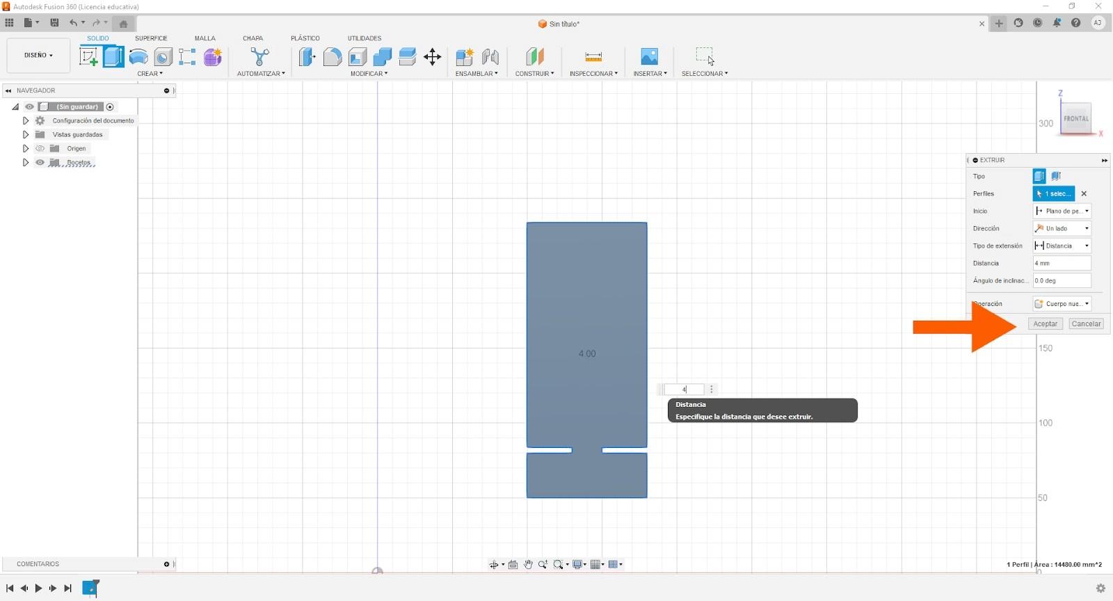Undo the last action
Image resolution: width=1113 pixels, height=601 pixels.
73,23
